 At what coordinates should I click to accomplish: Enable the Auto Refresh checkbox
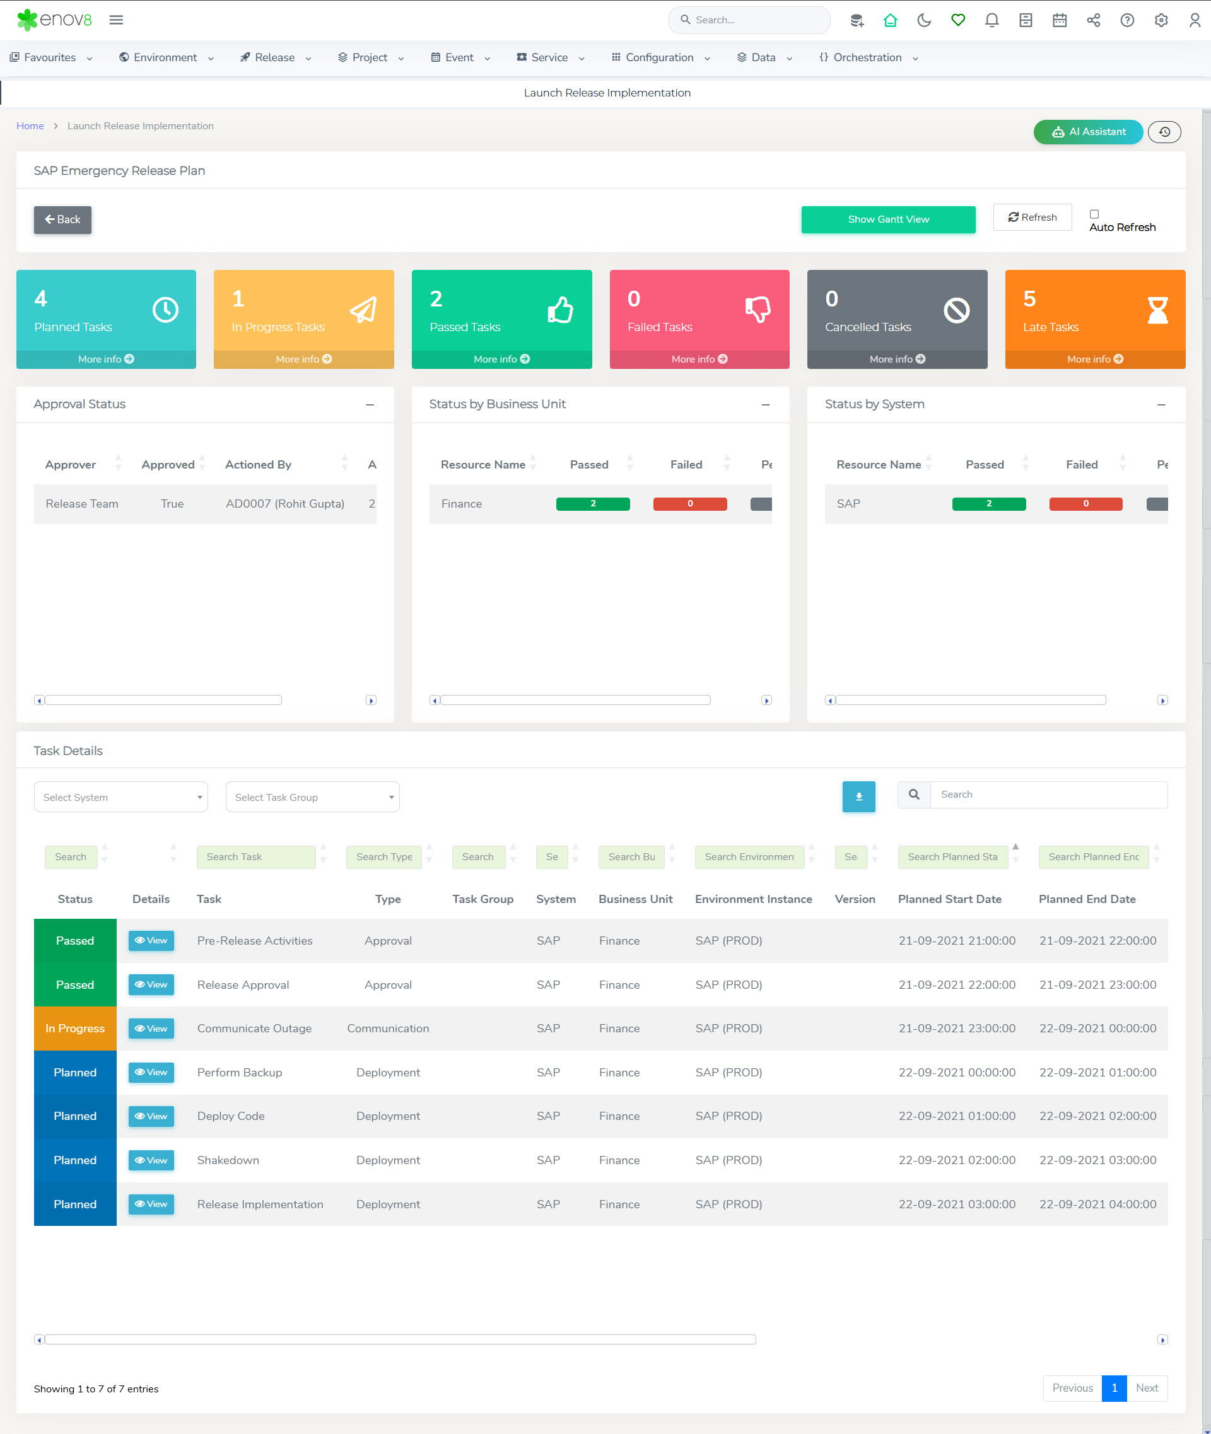point(1094,214)
